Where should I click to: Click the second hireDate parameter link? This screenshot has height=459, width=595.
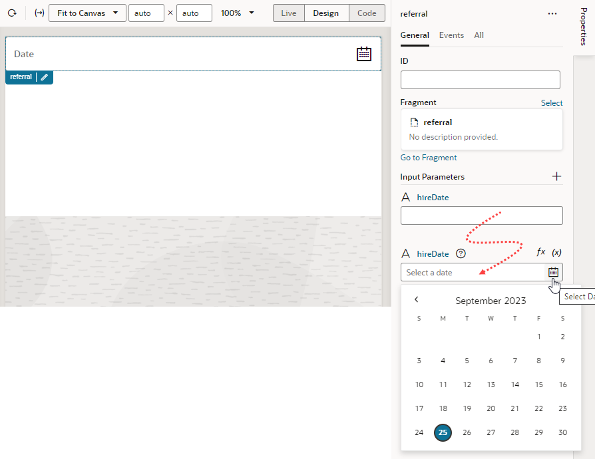(x=433, y=253)
